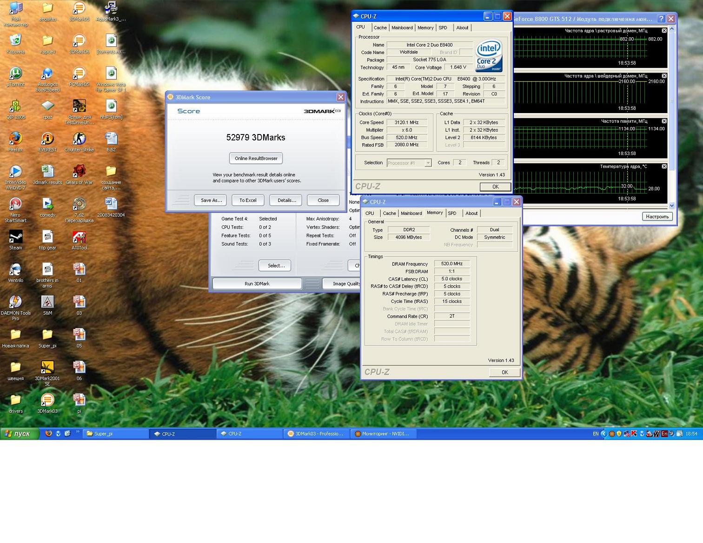Open the Super_pi desktop folder
Viewport: 703px width, 543px height.
coord(47,338)
